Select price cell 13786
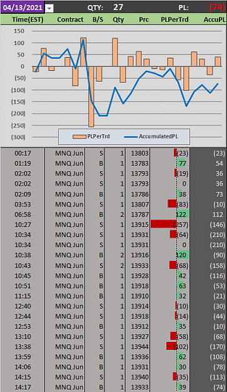227x392 pixels. coord(138,194)
